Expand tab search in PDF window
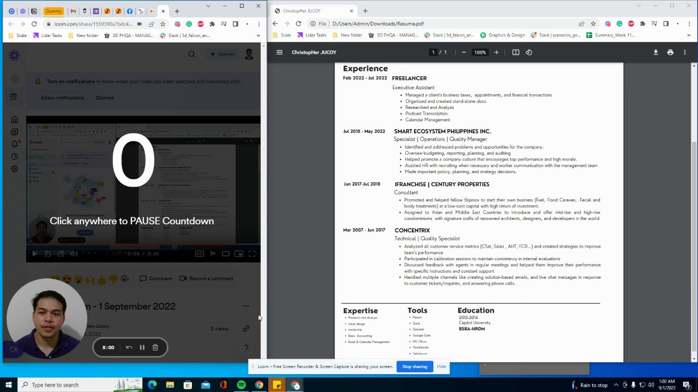 pos(639,6)
